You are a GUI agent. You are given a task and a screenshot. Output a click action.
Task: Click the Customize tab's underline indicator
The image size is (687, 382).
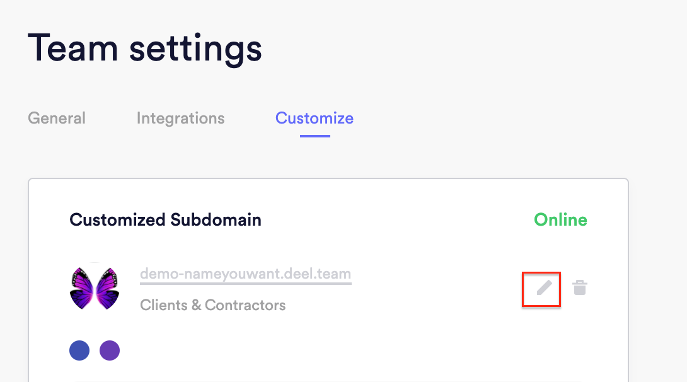[x=315, y=136]
